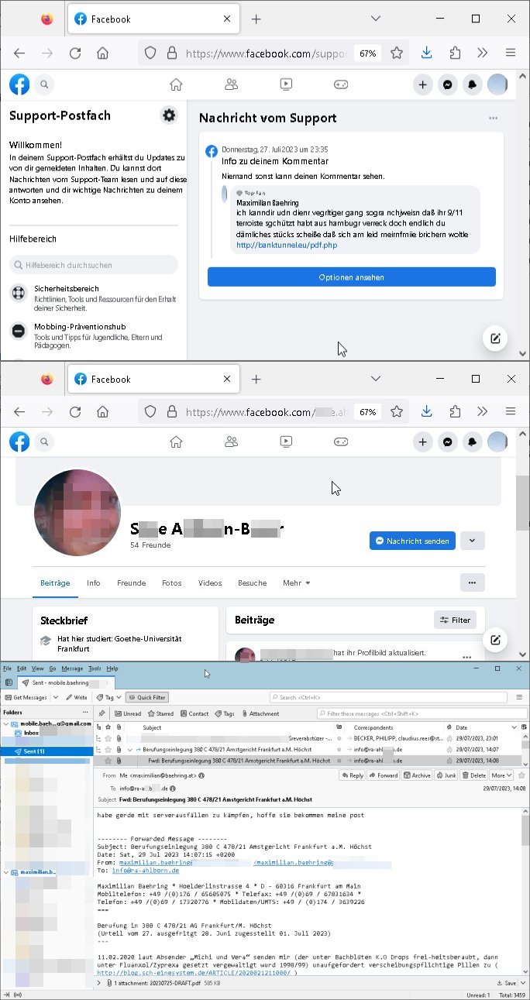This screenshot has height=1000, width=530.
Task: Toggle Unread quick filter in Thunderbird
Action: [x=127, y=713]
